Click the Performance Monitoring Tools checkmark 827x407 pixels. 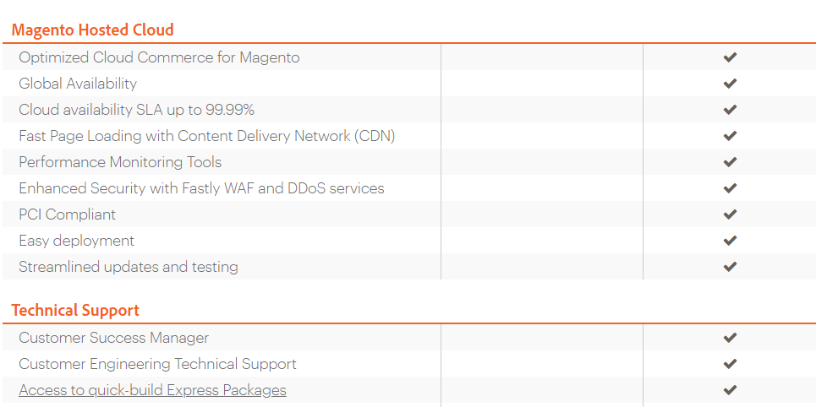pyautogui.click(x=730, y=162)
